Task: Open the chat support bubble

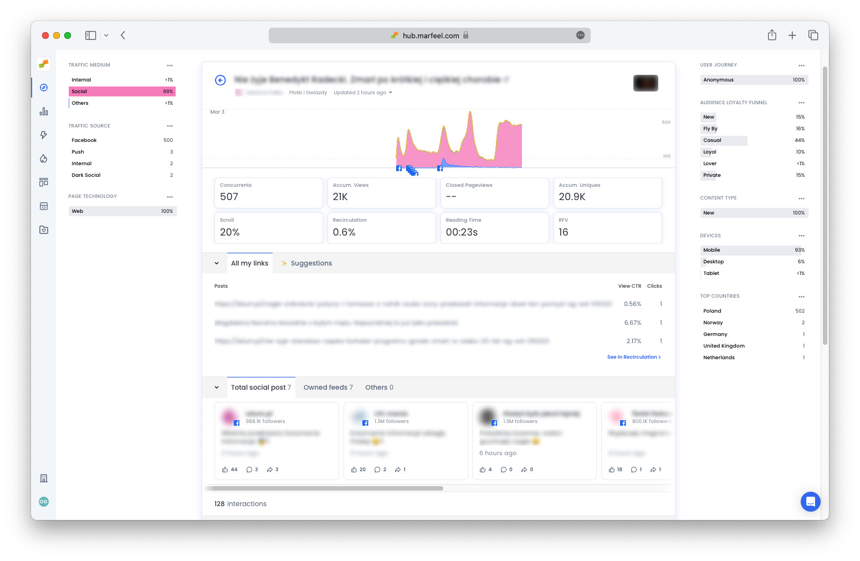Action: pos(810,502)
